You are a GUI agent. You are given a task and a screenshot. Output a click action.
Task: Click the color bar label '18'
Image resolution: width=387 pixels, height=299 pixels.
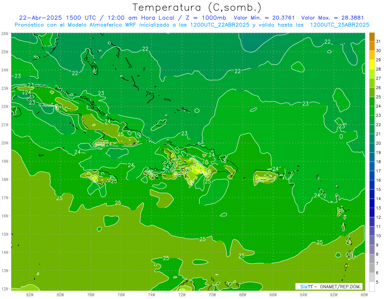378,162
